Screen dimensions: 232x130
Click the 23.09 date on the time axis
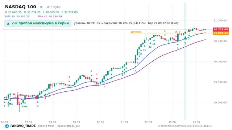point(196,122)
